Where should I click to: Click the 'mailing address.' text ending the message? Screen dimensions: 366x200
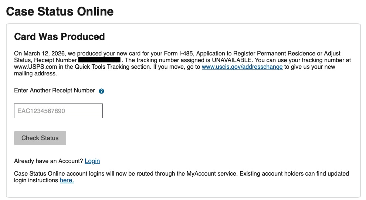point(35,74)
